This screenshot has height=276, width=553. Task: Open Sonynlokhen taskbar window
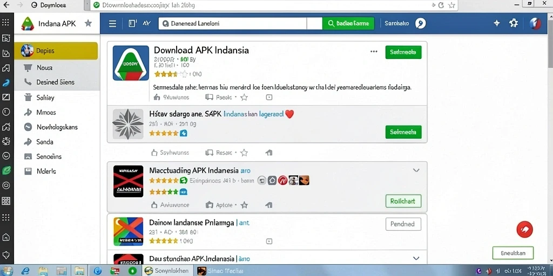pyautogui.click(x=167, y=271)
